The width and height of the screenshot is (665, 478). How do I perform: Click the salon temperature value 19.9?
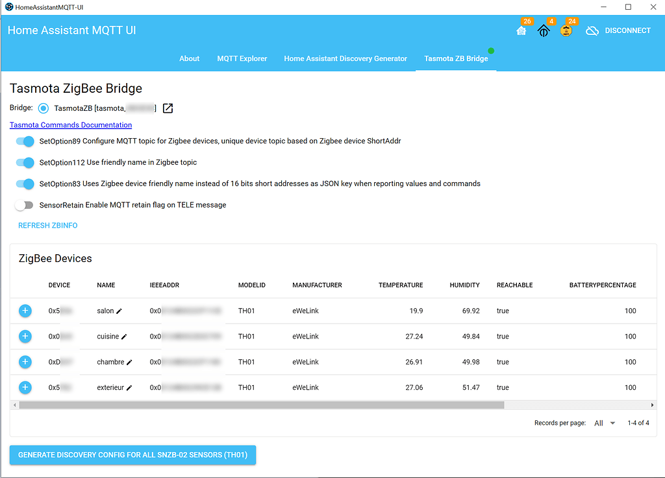[x=416, y=311]
